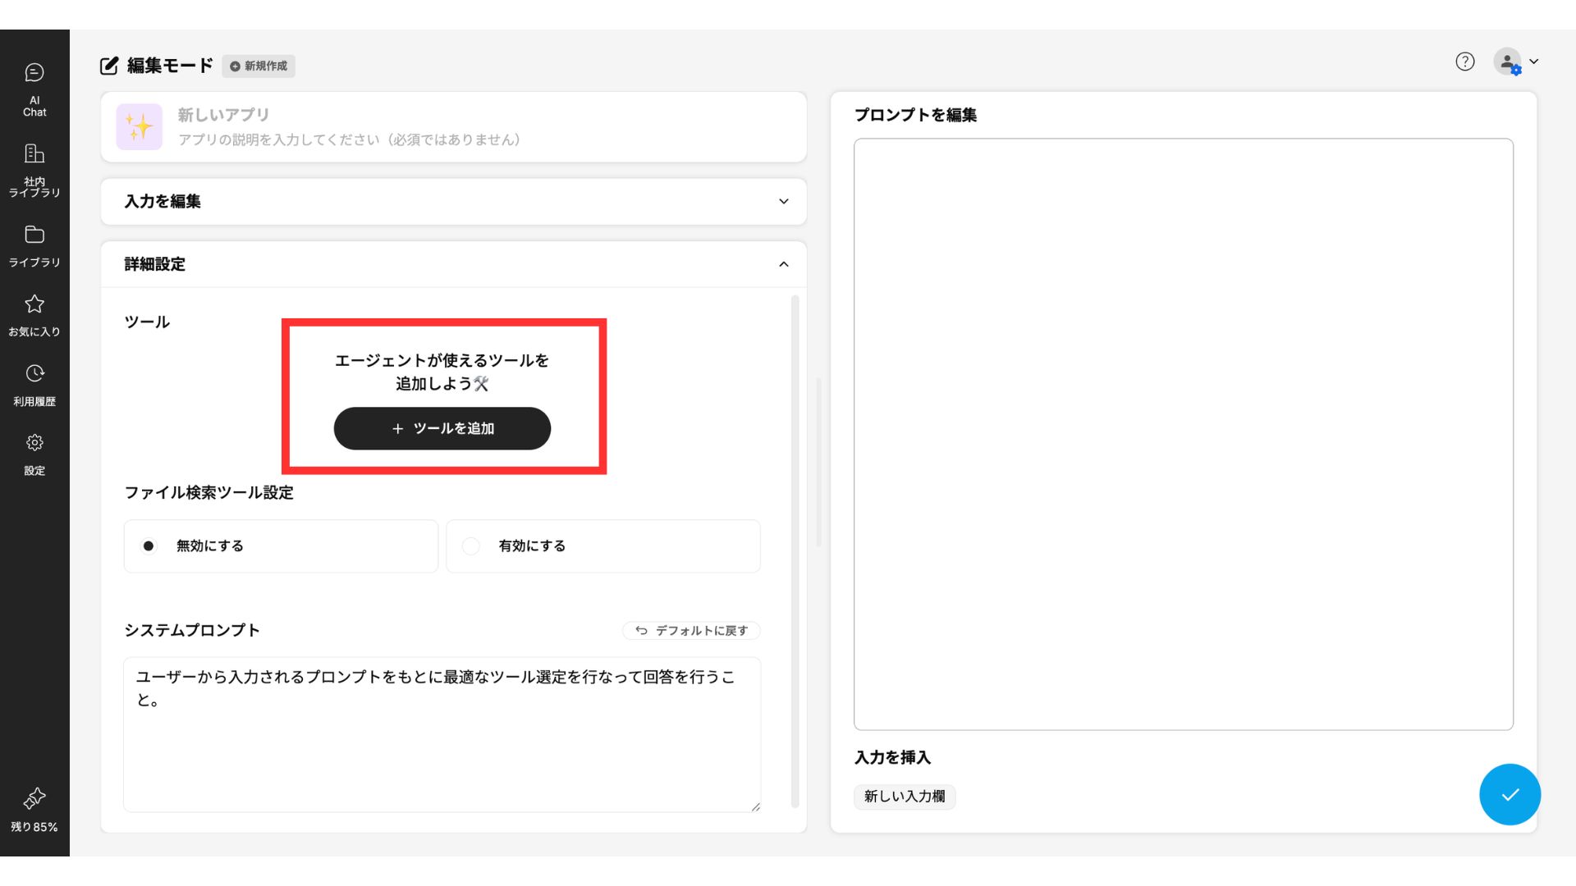Open お気に入り star favorites
Screen dimensions: 1576x886
pos(34,305)
